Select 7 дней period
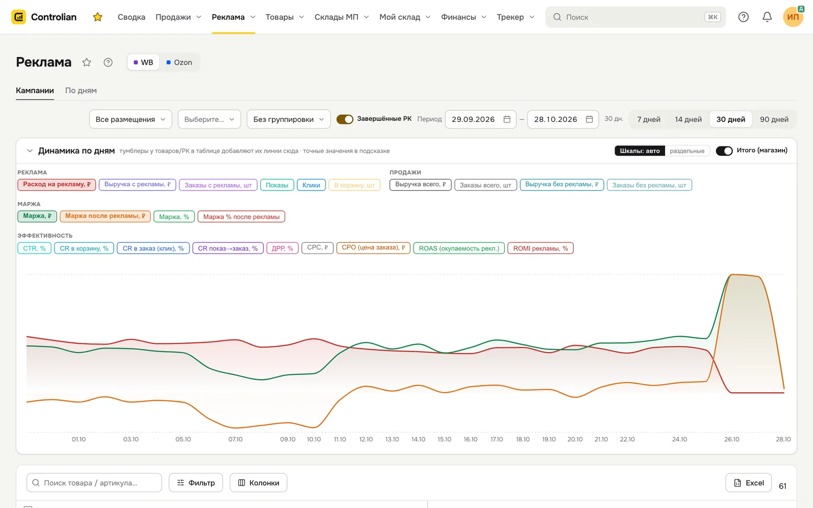This screenshot has height=508, width=813. click(x=649, y=119)
